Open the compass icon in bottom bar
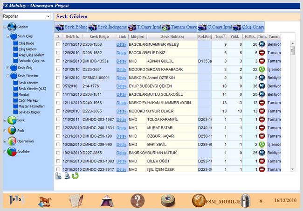 (168, 201)
